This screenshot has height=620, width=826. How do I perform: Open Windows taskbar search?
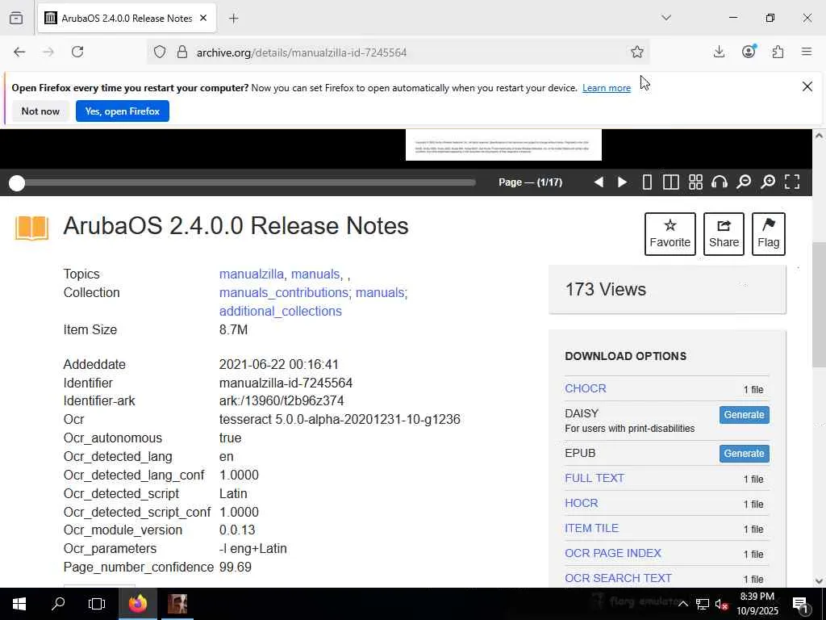[58, 604]
